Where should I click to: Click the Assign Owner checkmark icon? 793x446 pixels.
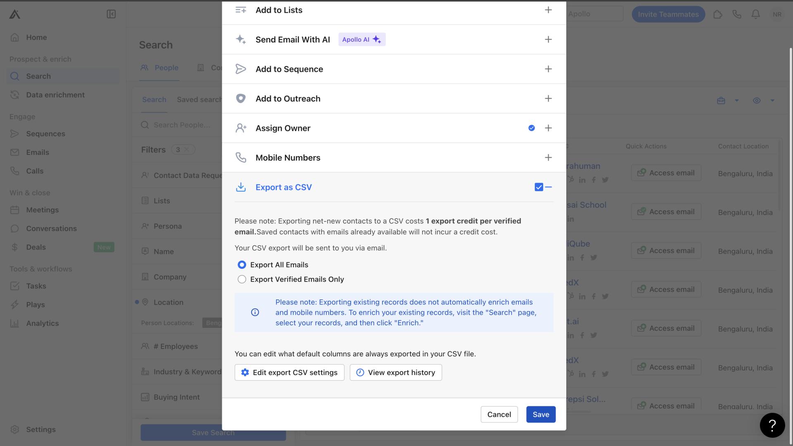tap(532, 128)
